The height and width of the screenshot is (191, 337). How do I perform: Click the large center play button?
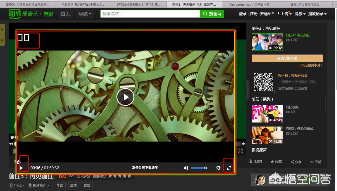pyautogui.click(x=125, y=97)
